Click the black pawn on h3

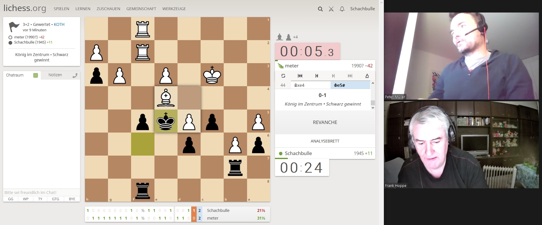tap(96, 75)
